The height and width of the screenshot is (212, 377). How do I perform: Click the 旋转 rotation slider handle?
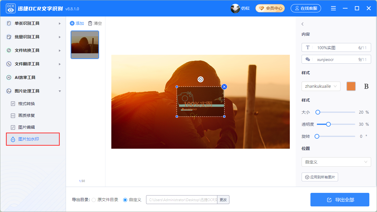317,136
